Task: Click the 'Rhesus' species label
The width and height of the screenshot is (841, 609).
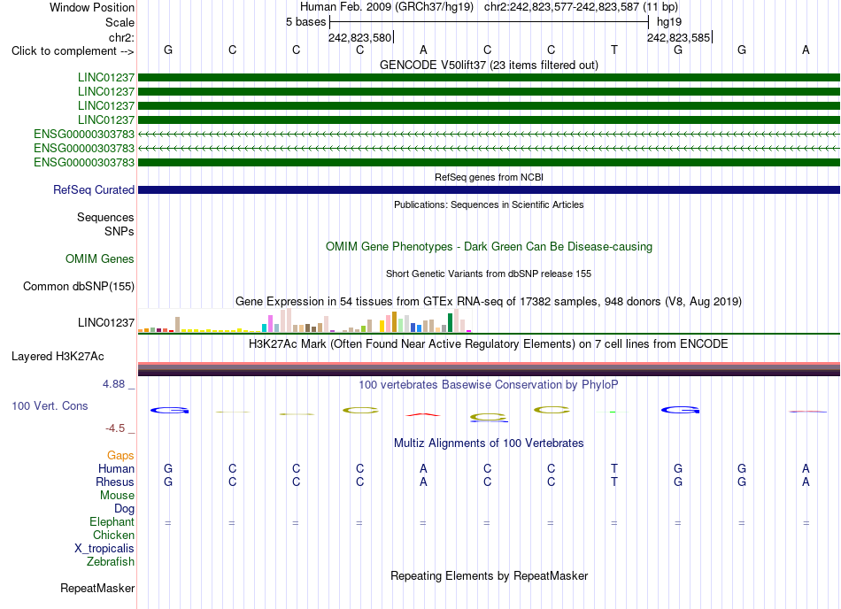Action: click(115, 482)
